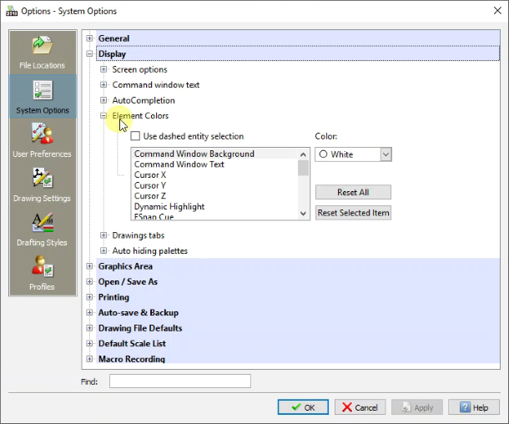The image size is (509, 424).
Task: Select Cursor Z in element list
Action: pos(214,196)
